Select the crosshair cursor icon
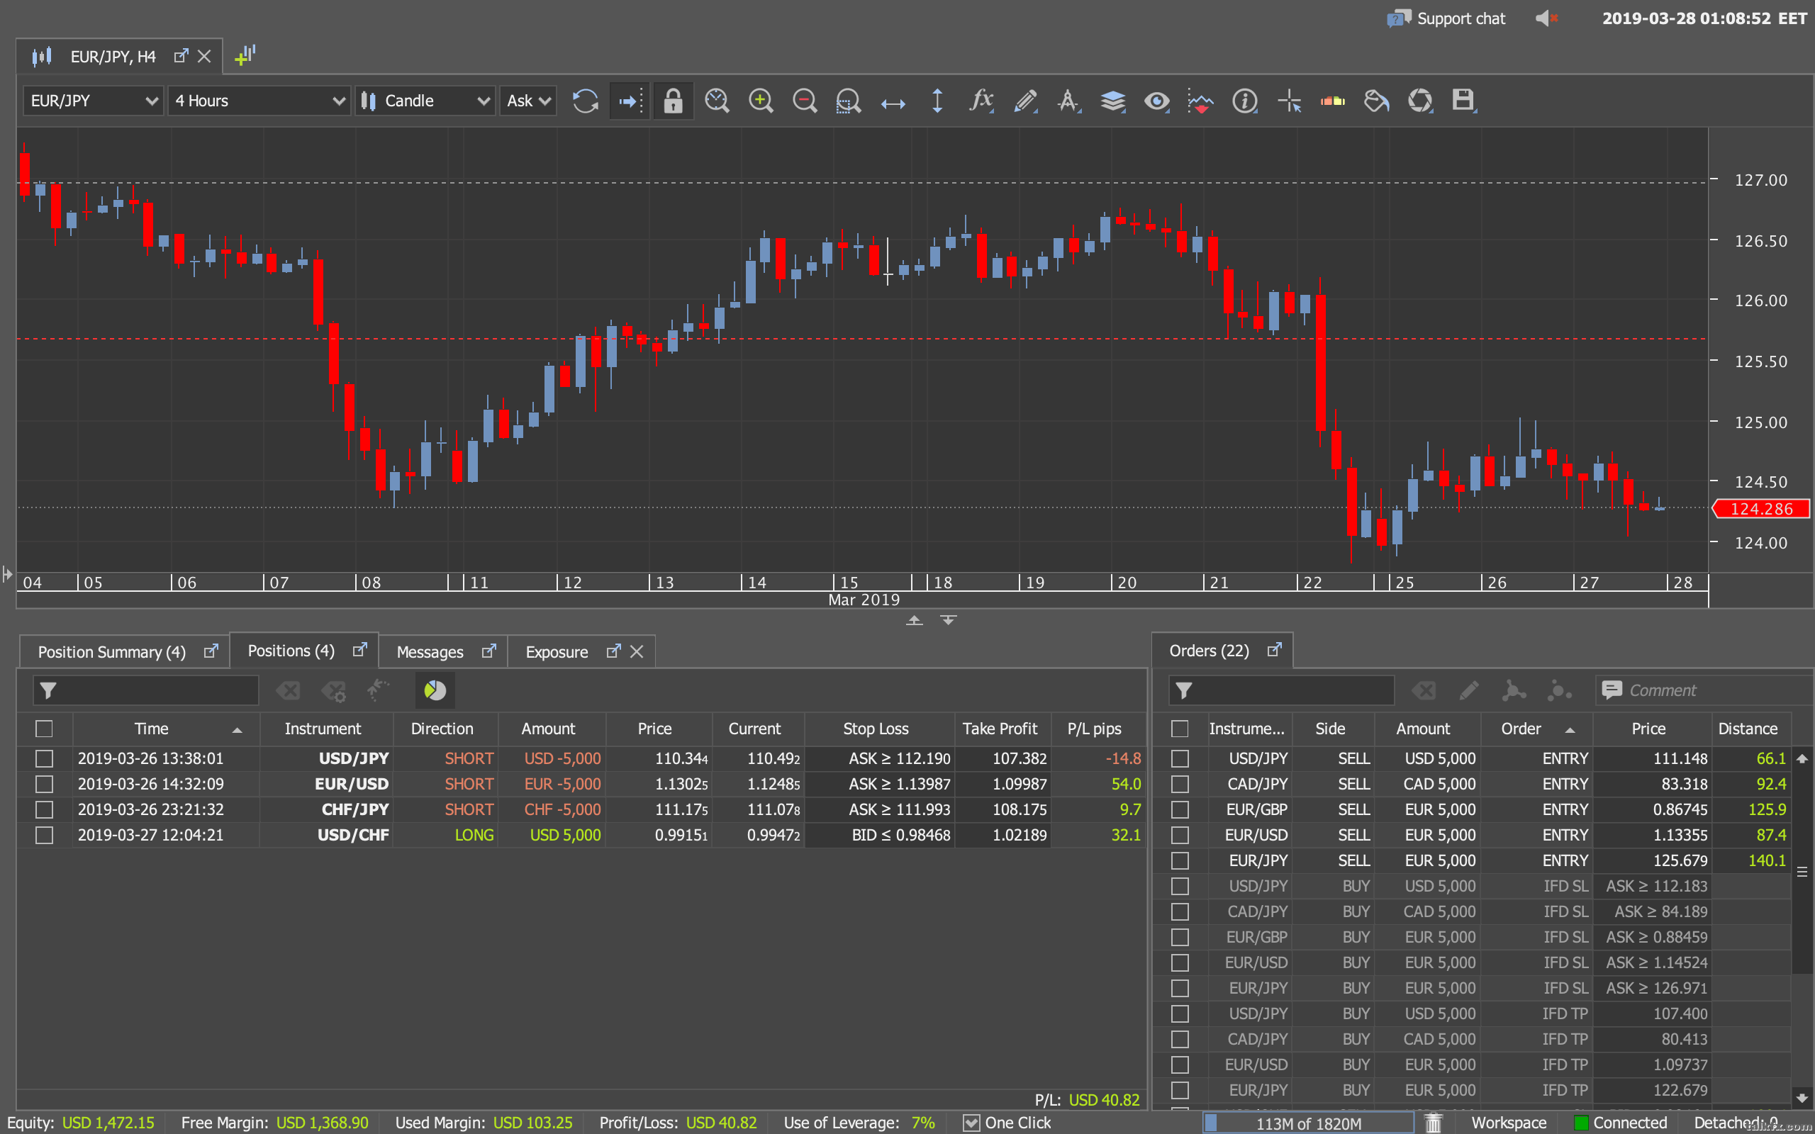This screenshot has width=1815, height=1134. tap(1289, 101)
